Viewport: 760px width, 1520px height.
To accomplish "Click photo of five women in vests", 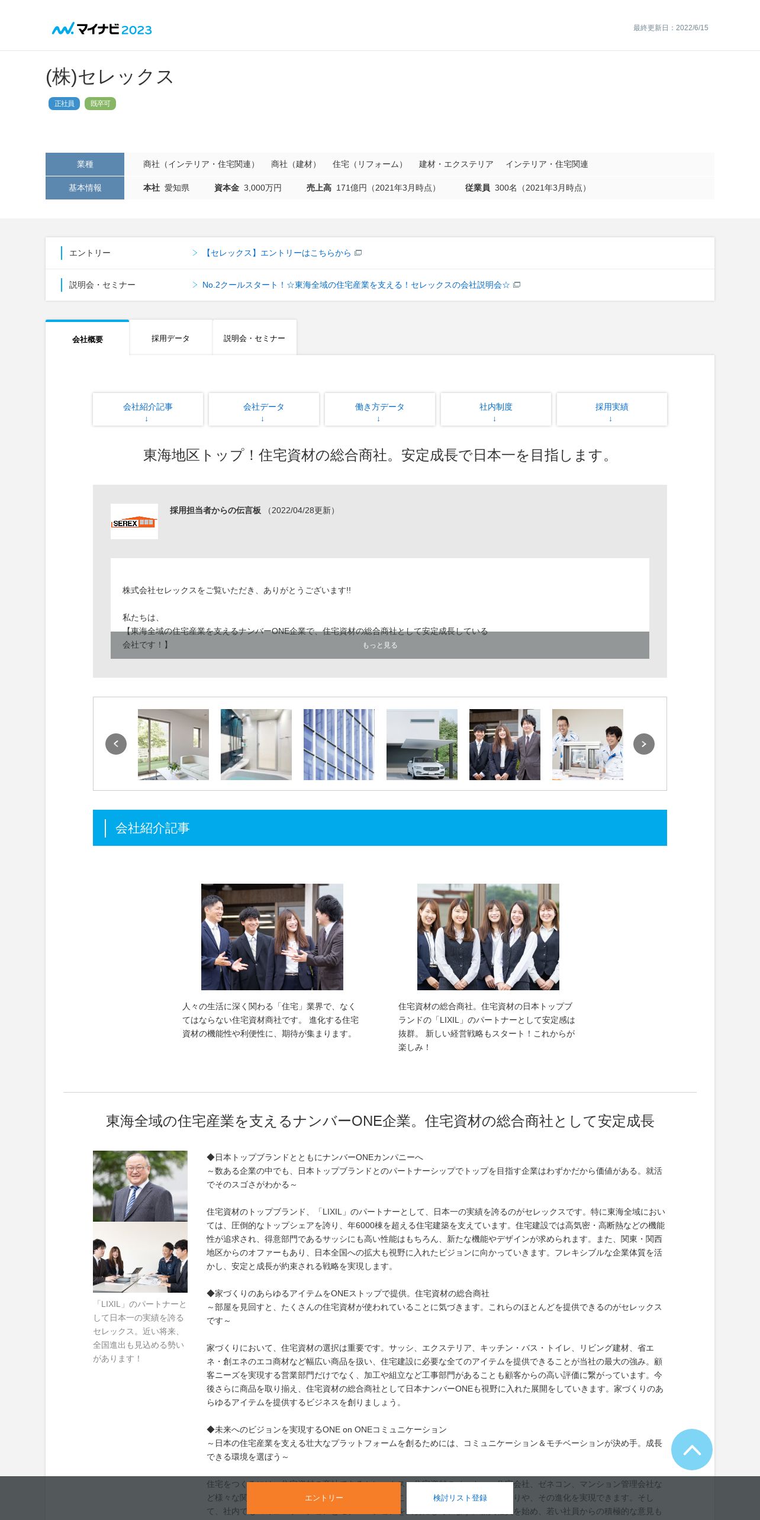I will point(488,936).
